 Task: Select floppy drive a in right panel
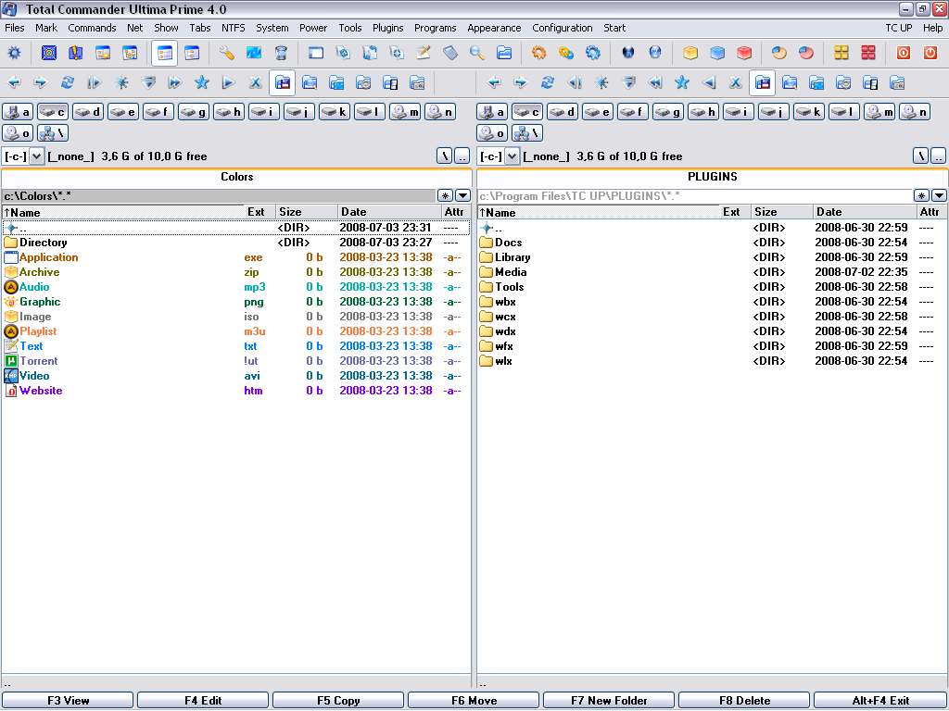[492, 112]
